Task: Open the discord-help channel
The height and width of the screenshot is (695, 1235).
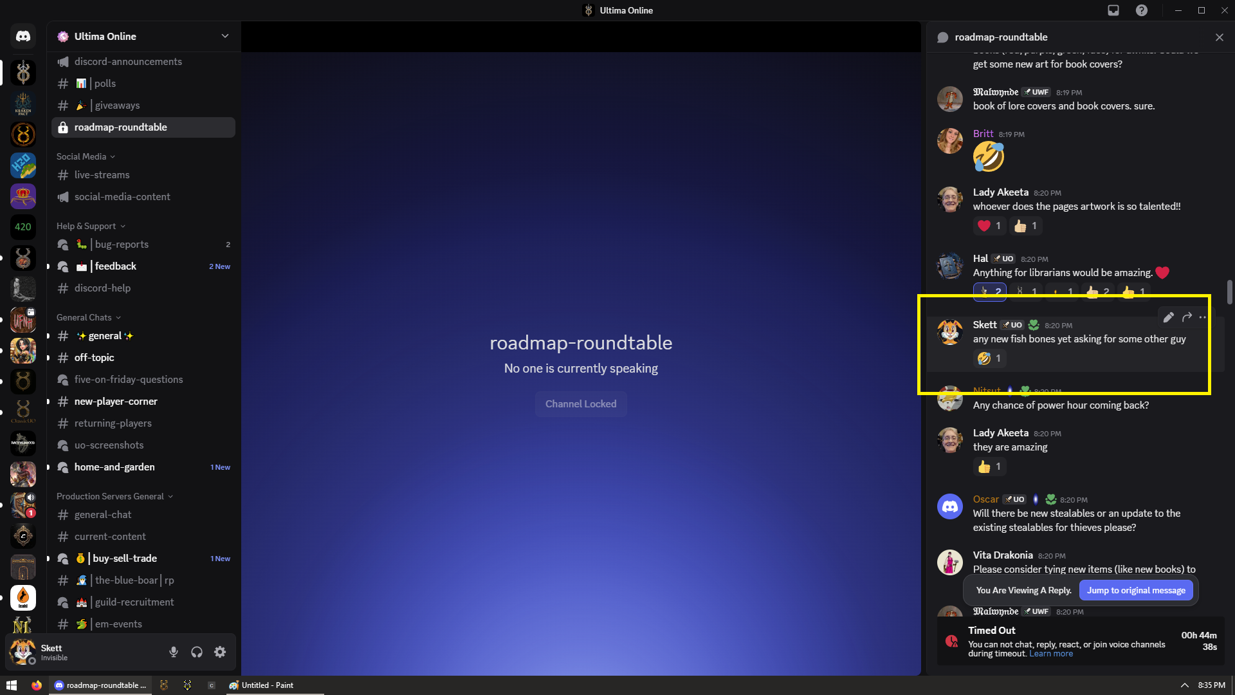Action: (143, 288)
